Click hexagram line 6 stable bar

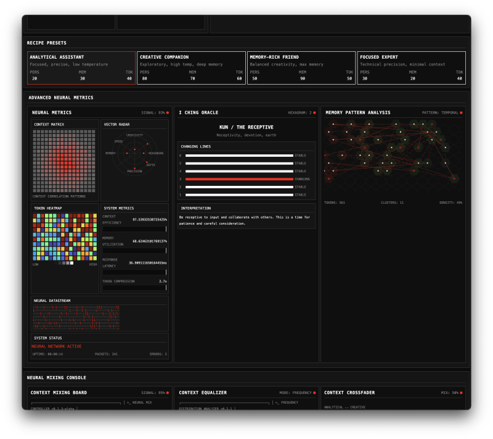point(239,156)
